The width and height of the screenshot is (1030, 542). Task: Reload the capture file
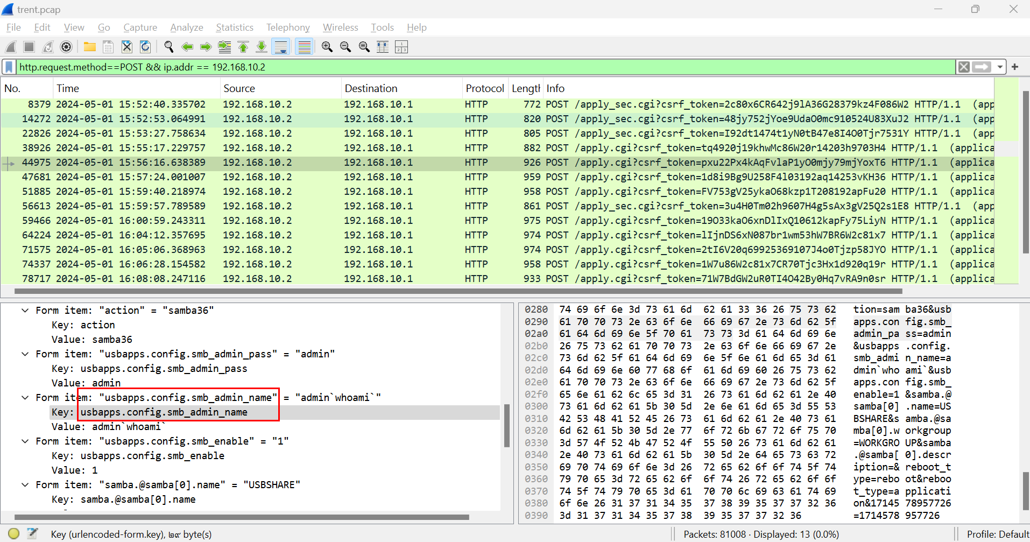coord(145,47)
